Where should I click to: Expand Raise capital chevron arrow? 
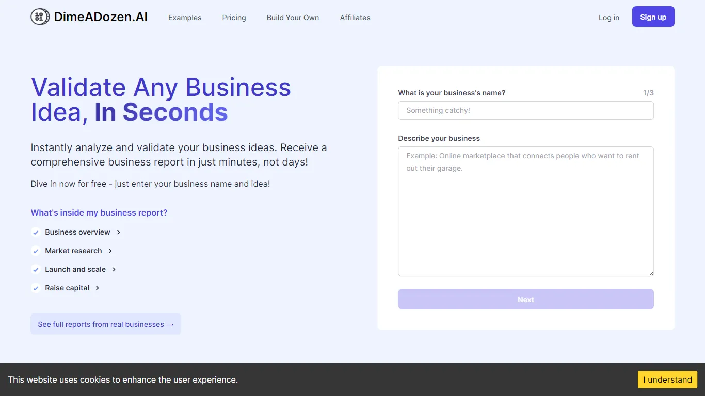click(98, 288)
